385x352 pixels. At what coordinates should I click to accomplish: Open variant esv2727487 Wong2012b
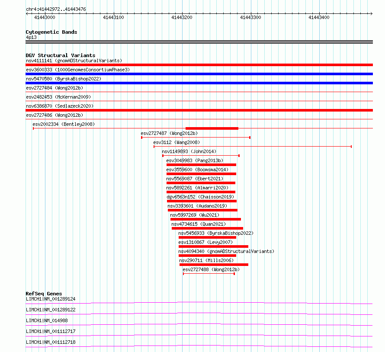(x=169, y=133)
